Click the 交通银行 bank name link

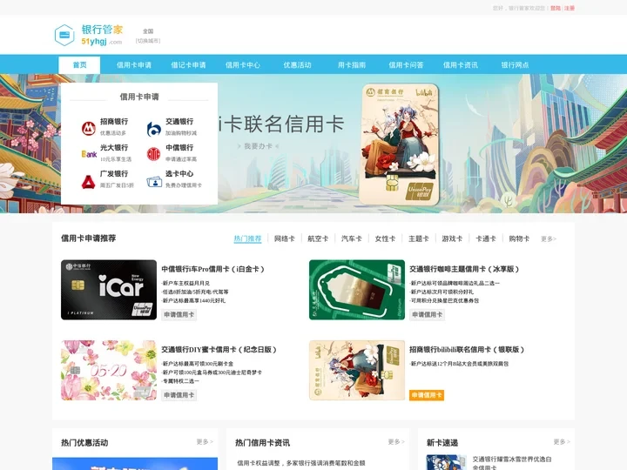click(179, 122)
